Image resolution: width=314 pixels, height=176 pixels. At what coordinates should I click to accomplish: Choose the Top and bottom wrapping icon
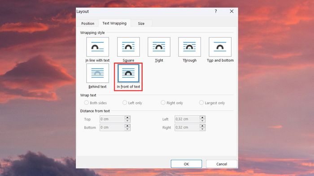point(220,47)
